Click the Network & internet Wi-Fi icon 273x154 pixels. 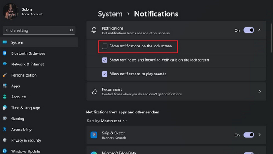(x=5, y=64)
